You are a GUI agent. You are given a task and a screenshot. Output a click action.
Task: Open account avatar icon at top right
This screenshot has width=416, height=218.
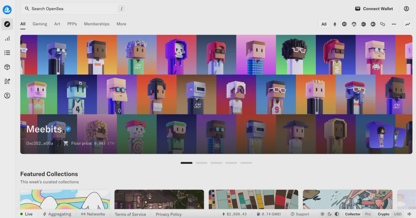click(406, 9)
